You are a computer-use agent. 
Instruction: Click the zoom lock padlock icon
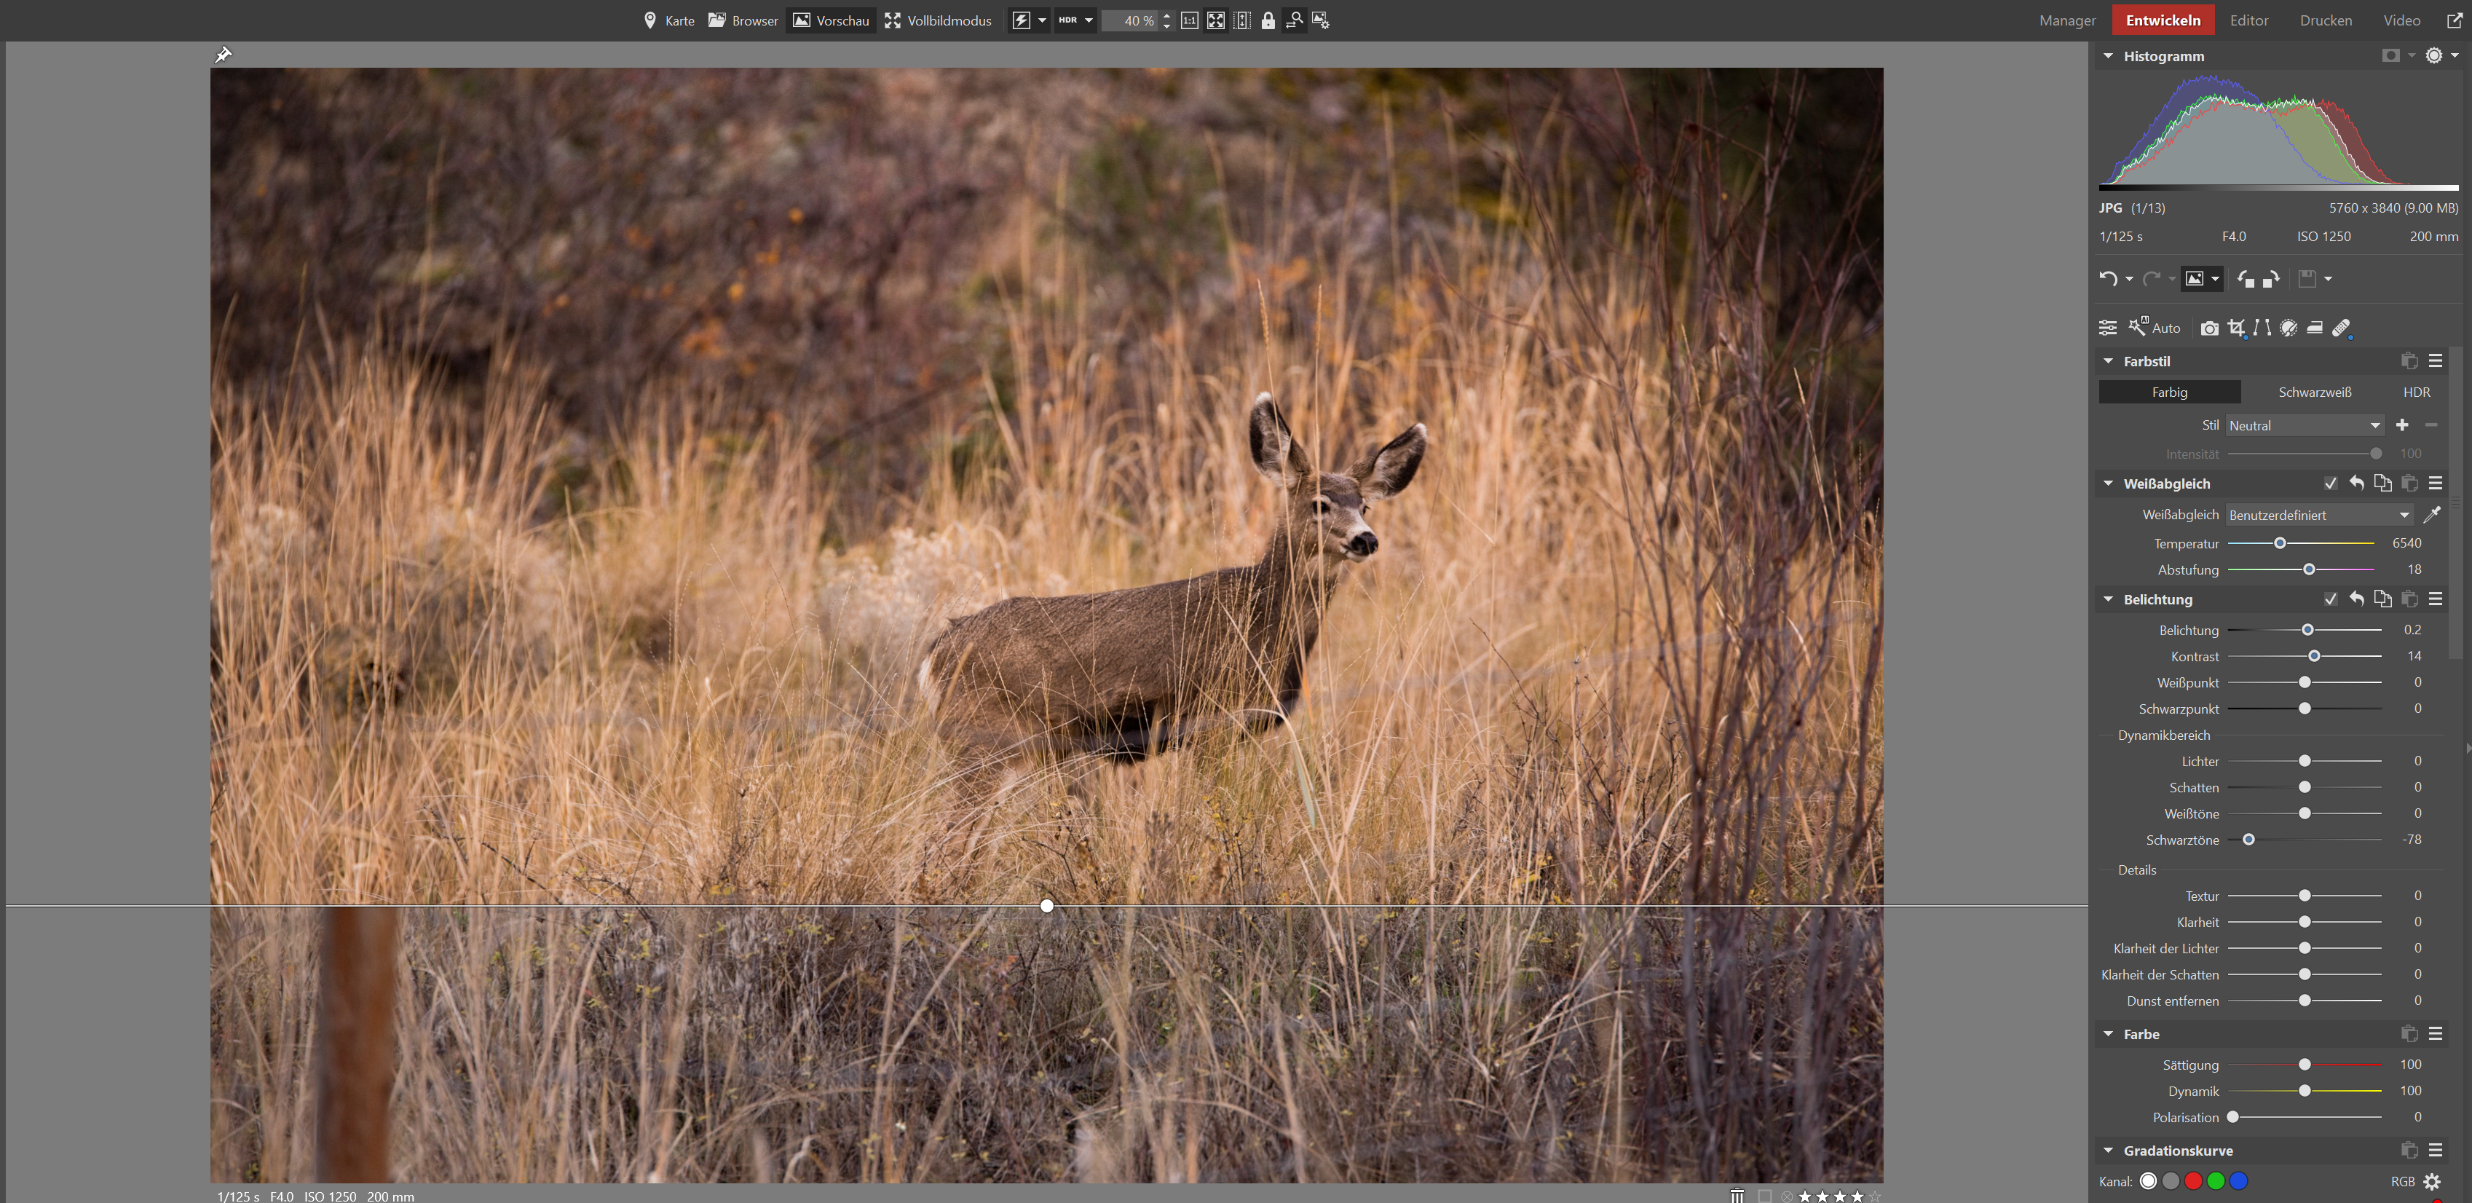(x=1268, y=20)
